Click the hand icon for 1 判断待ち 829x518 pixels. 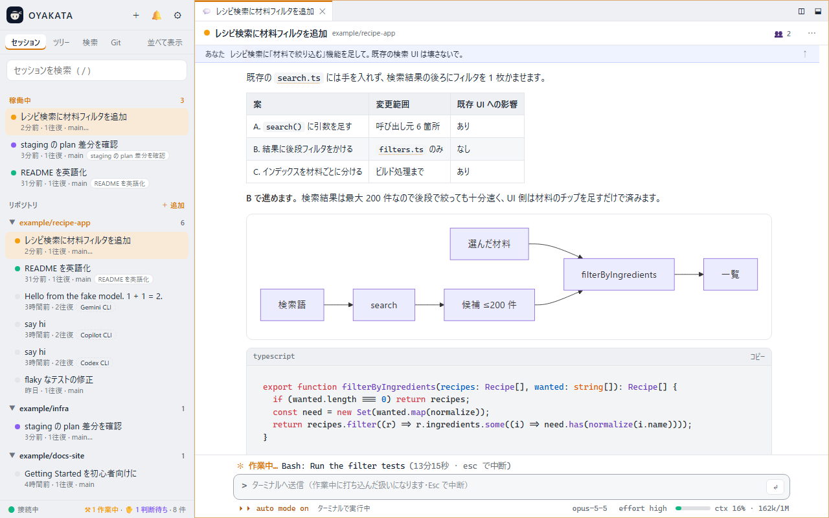[129, 510]
